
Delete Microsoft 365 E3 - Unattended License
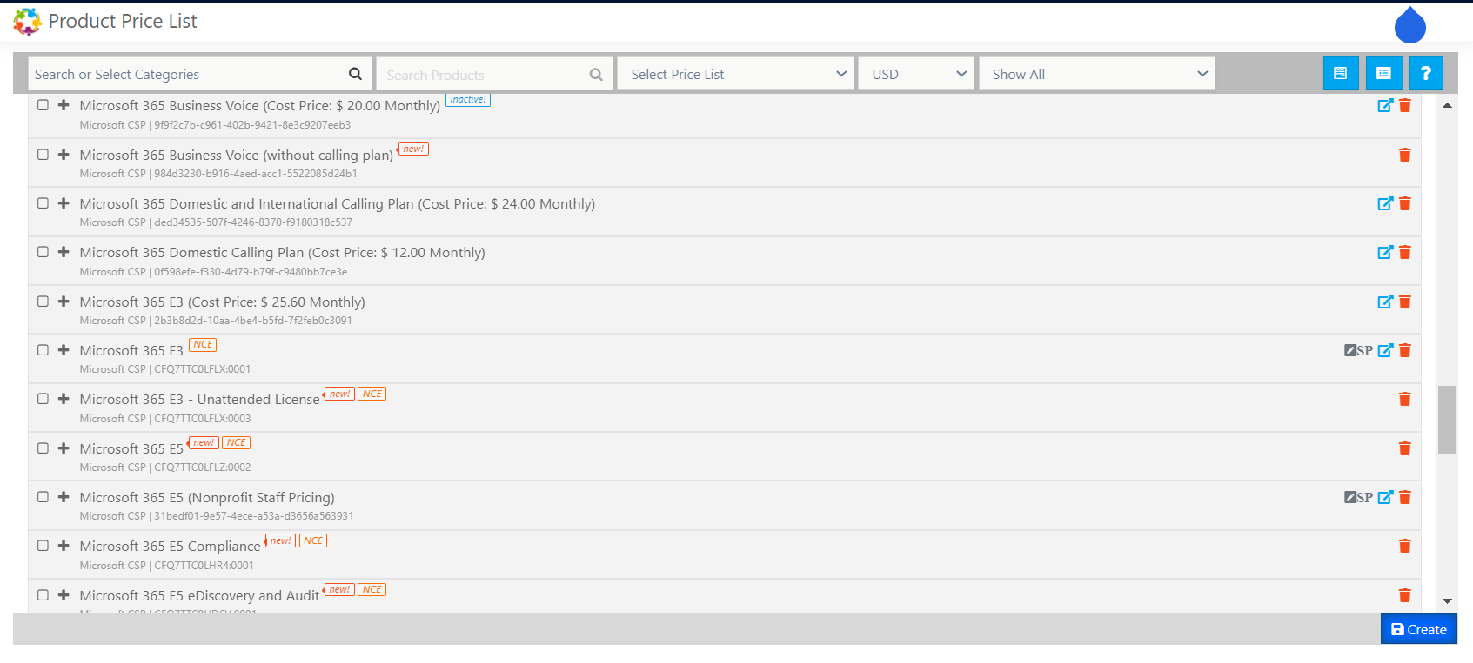point(1405,399)
